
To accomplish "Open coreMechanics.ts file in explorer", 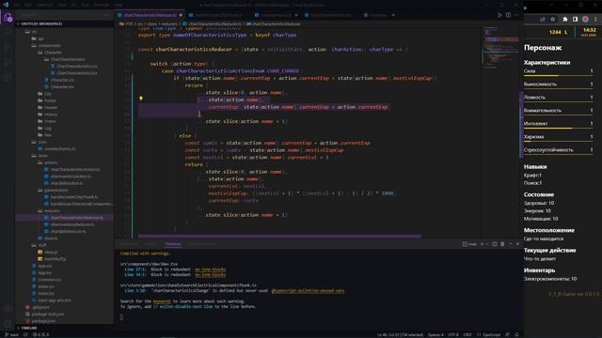I will point(56,148).
